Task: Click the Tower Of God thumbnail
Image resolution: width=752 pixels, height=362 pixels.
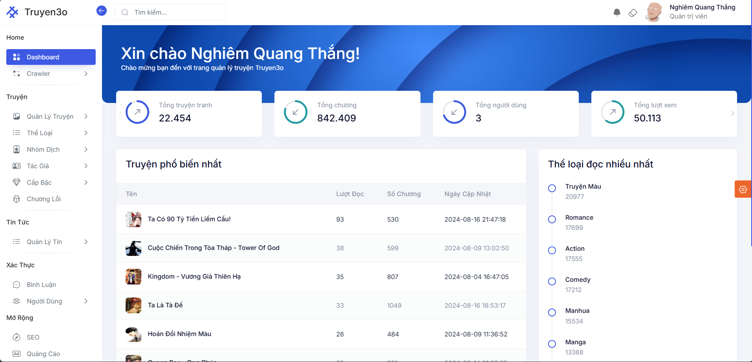Action: coord(133,248)
